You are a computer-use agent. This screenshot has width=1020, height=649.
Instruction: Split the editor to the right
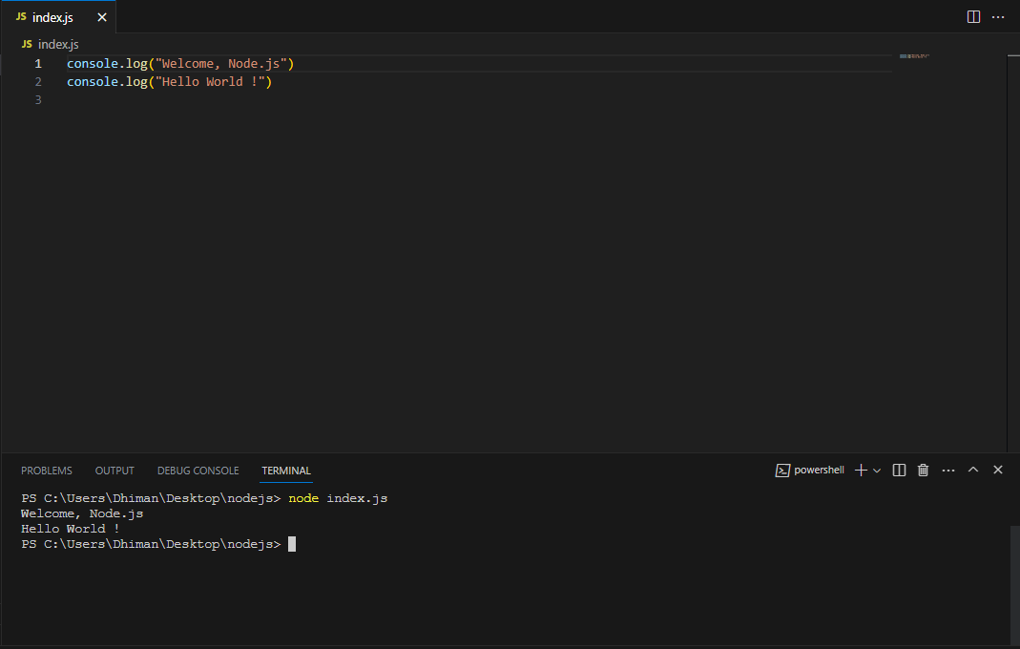973,17
